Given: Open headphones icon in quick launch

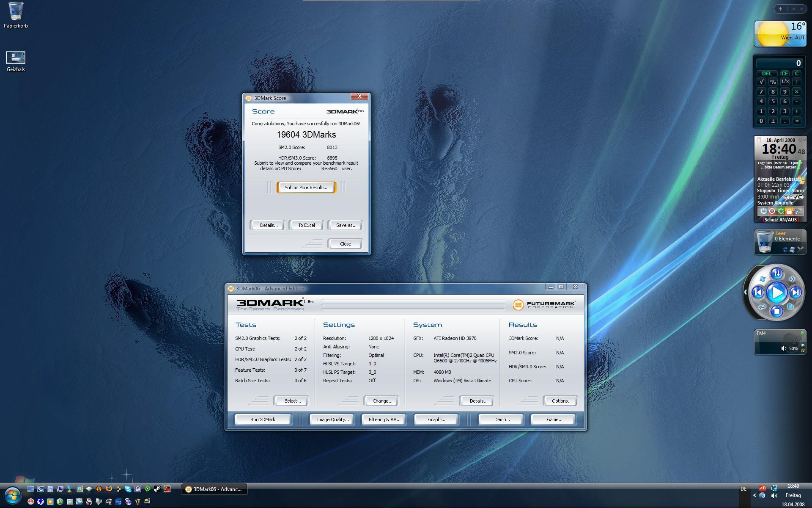Looking at the screenshot, I should click(138, 489).
